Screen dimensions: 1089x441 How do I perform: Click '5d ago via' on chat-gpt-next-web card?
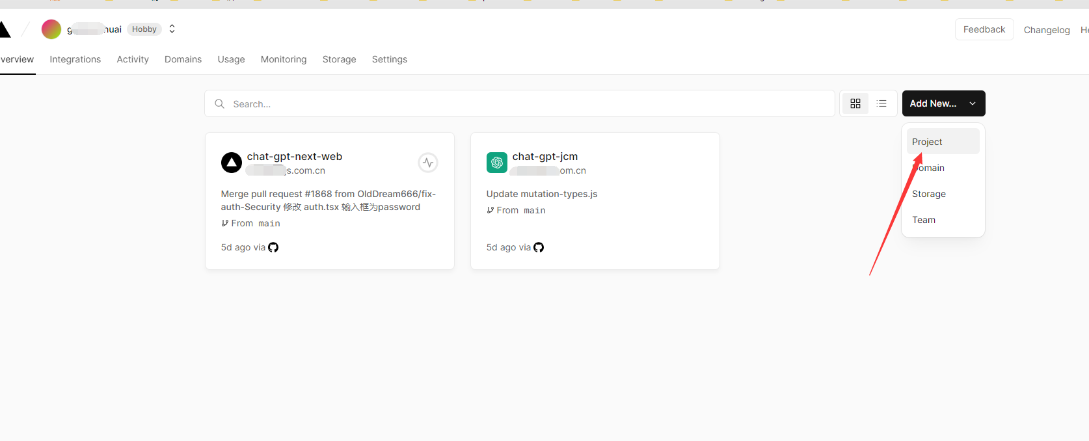coord(243,247)
